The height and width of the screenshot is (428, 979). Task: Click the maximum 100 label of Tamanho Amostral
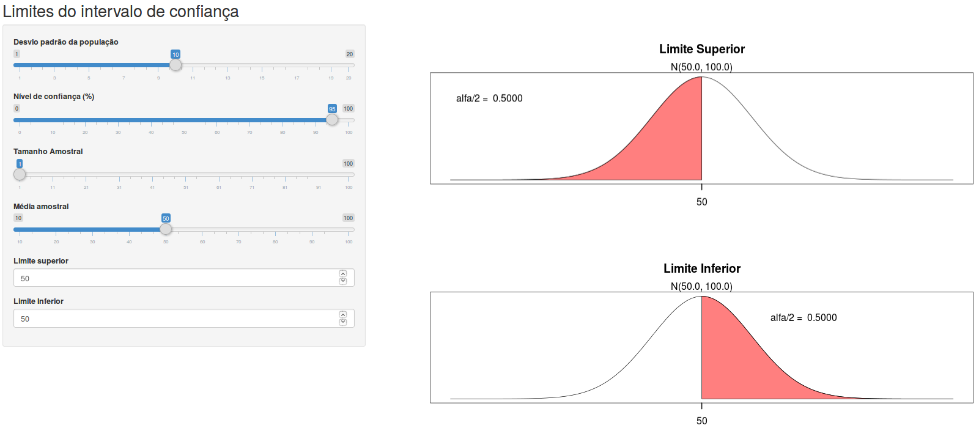[348, 163]
